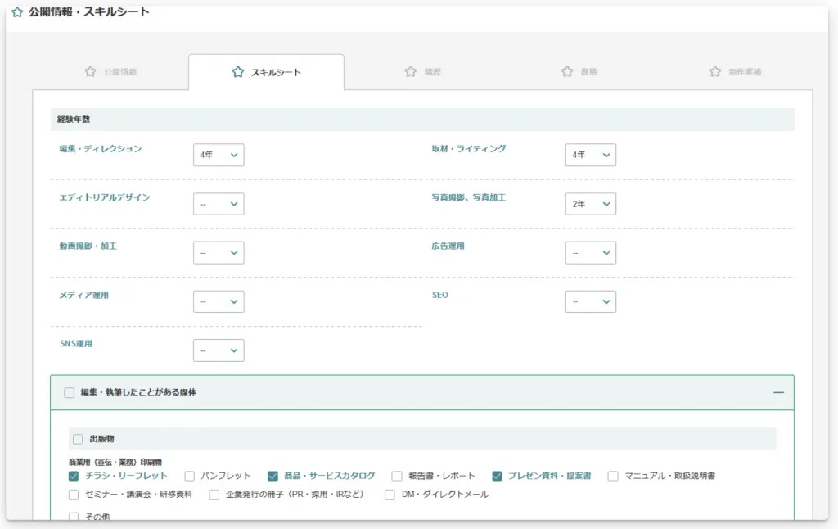Open the 編集・ディレクション years dropdown
This screenshot has width=838, height=529.
219,155
